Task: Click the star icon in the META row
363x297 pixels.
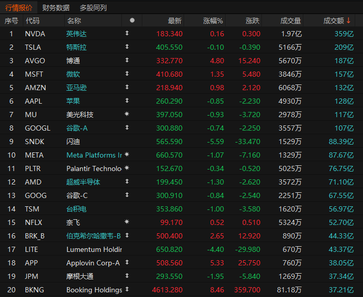Action: pyautogui.click(x=127, y=154)
